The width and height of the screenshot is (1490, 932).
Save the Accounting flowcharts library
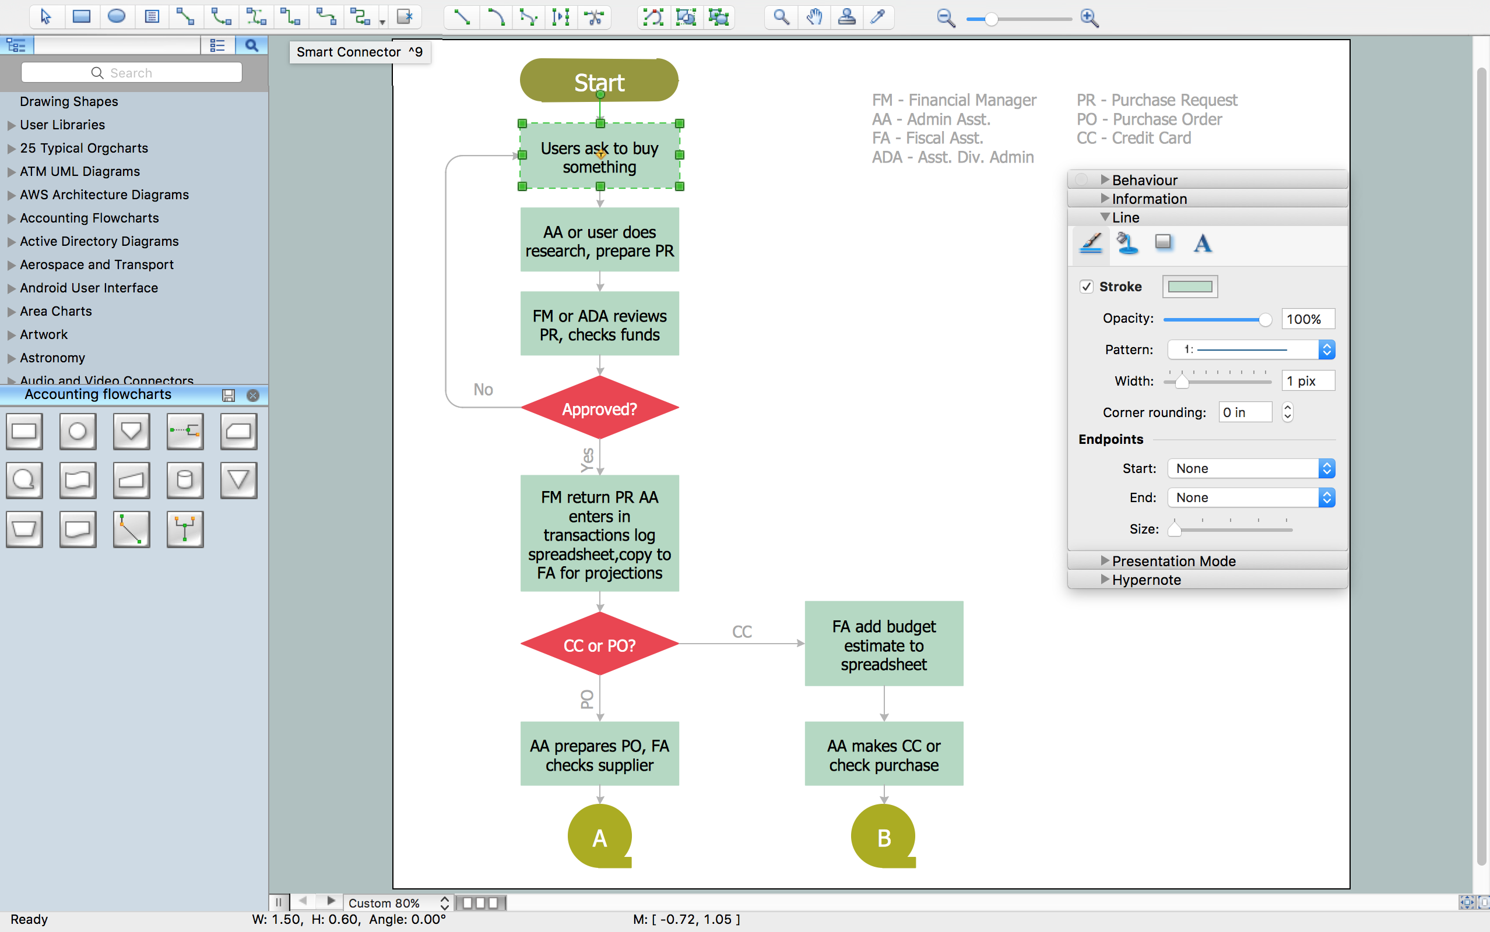(228, 395)
